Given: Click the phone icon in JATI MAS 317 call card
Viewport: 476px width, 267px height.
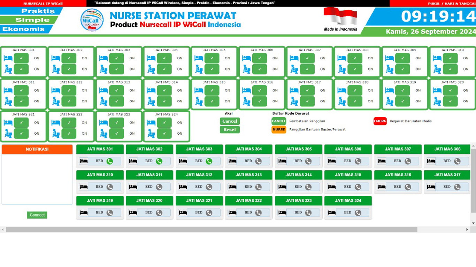Looking at the screenshot, I should click(457, 187).
